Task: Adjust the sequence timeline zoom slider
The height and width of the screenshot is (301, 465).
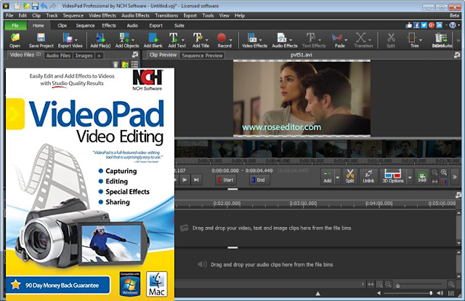Action: [x=398, y=285]
